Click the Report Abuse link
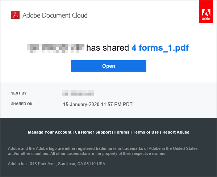Viewport: 217px width, 177px height. coord(176,132)
